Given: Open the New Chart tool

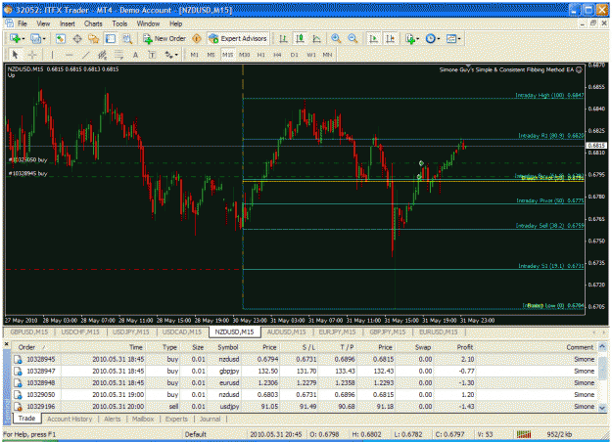Looking at the screenshot, I should 16,38.
